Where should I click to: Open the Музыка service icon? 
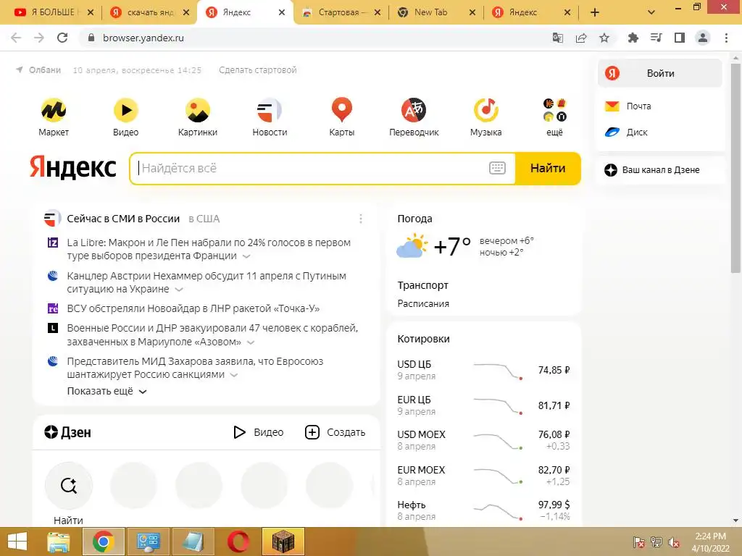coord(486,110)
